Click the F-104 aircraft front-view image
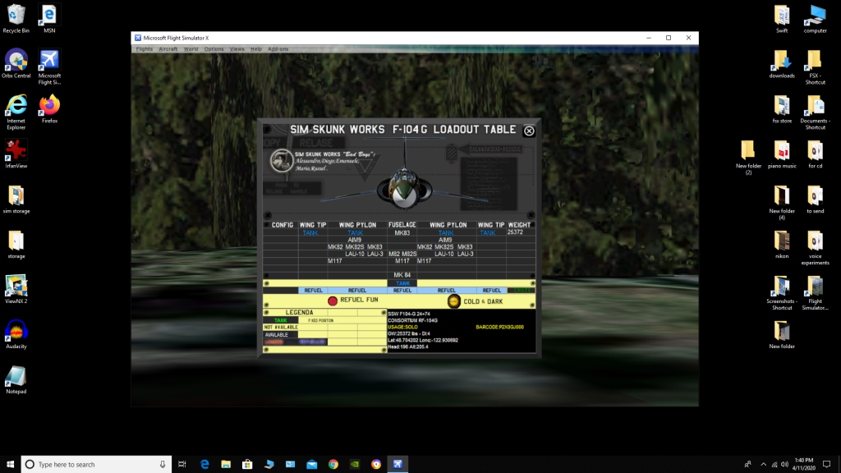 [404, 189]
